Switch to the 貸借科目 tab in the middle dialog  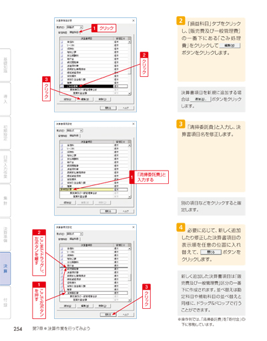point(63,136)
